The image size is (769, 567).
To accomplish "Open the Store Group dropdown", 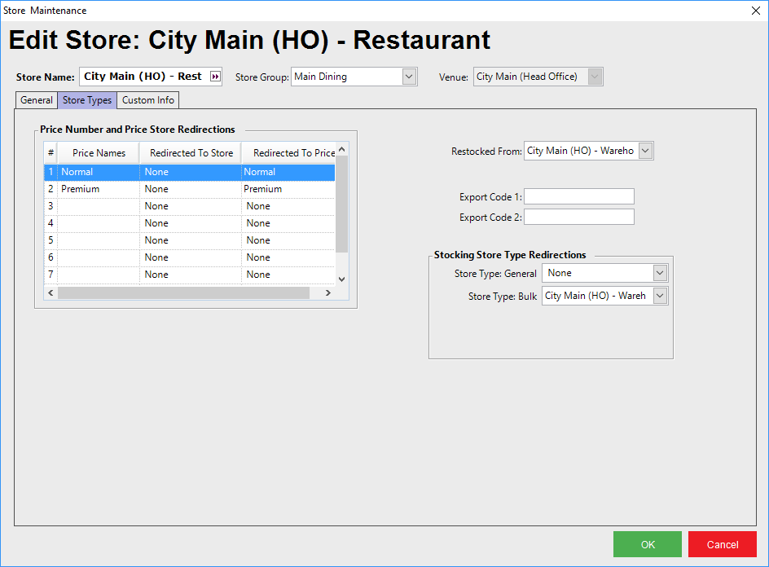I will point(409,77).
